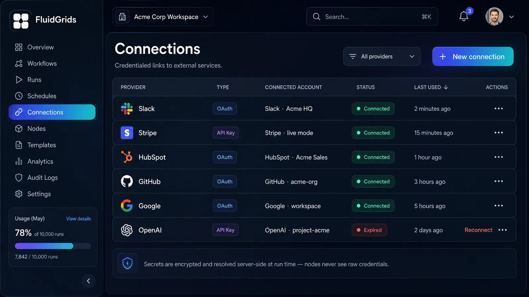The width and height of the screenshot is (529, 297).
Task: Click the View details usage link
Action: pos(78,219)
